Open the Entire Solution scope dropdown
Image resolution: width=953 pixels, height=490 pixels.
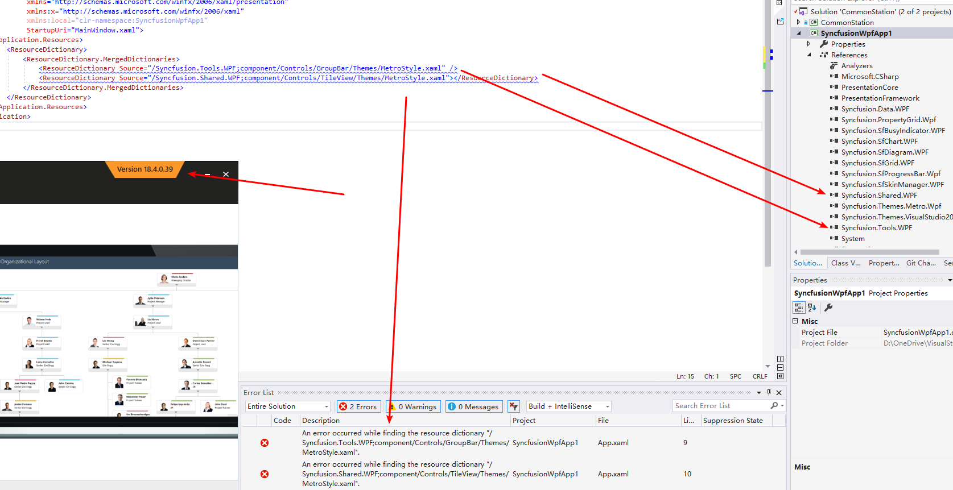pos(288,406)
